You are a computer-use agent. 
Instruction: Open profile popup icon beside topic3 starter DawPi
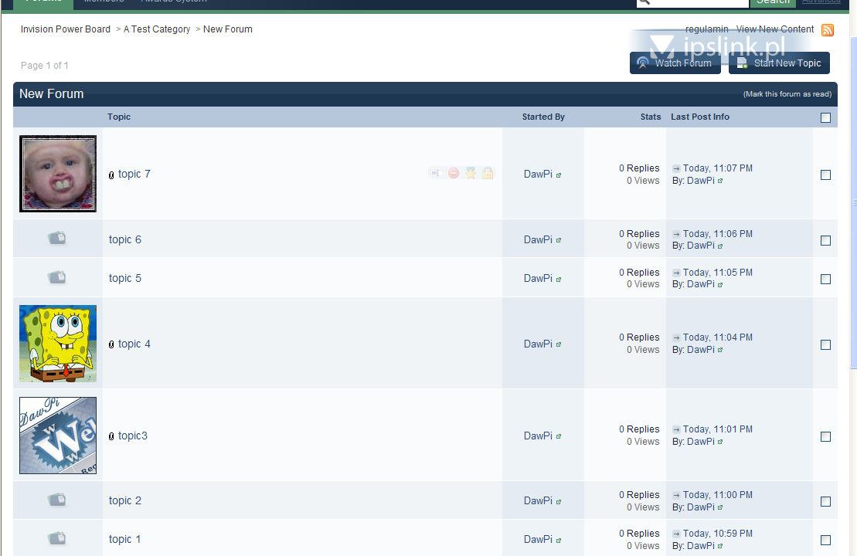(559, 436)
